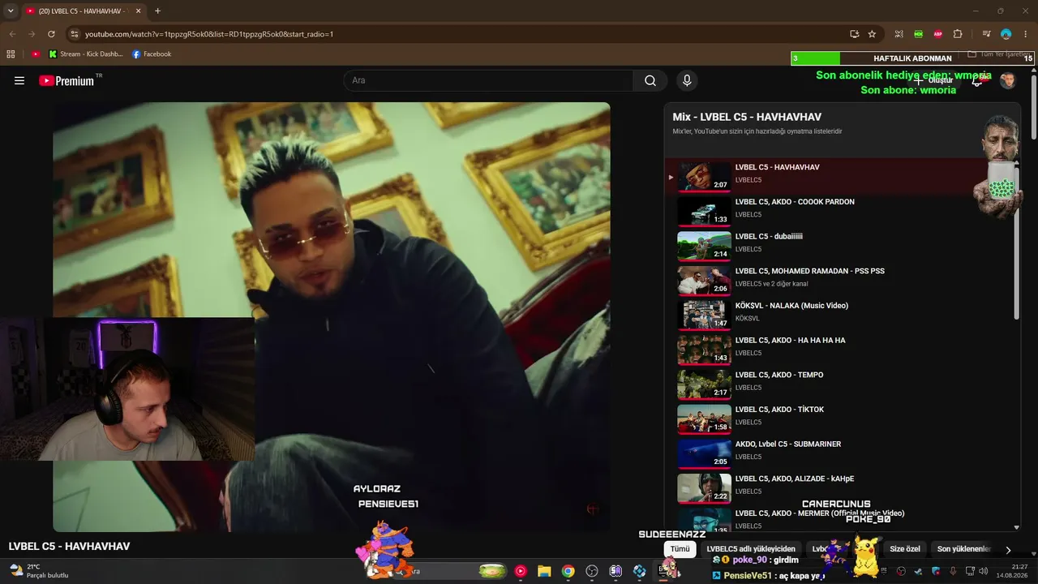Open the YouTube guide hamburger menu
1038x584 pixels.
pos(19,81)
